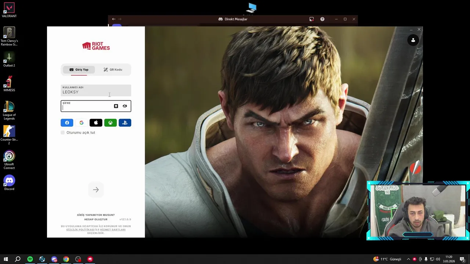Select the MIMESIS desktop icon
Image resolution: width=470 pixels, height=264 pixels.
click(9, 84)
